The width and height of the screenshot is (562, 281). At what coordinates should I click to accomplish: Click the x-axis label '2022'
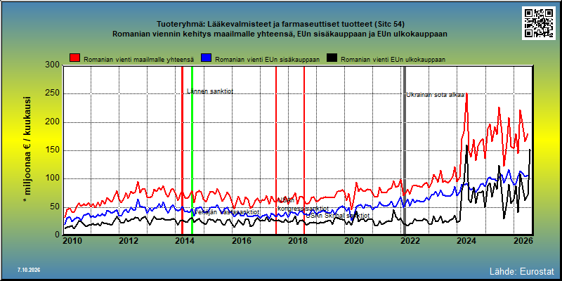(410, 241)
